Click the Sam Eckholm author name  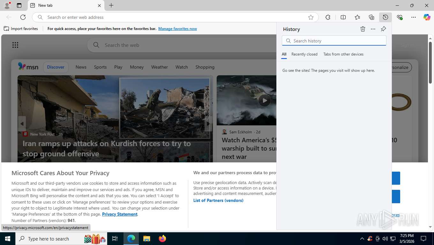241,132
